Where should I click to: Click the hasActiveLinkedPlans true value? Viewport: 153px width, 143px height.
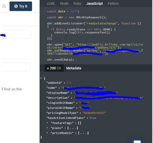(93, 118)
